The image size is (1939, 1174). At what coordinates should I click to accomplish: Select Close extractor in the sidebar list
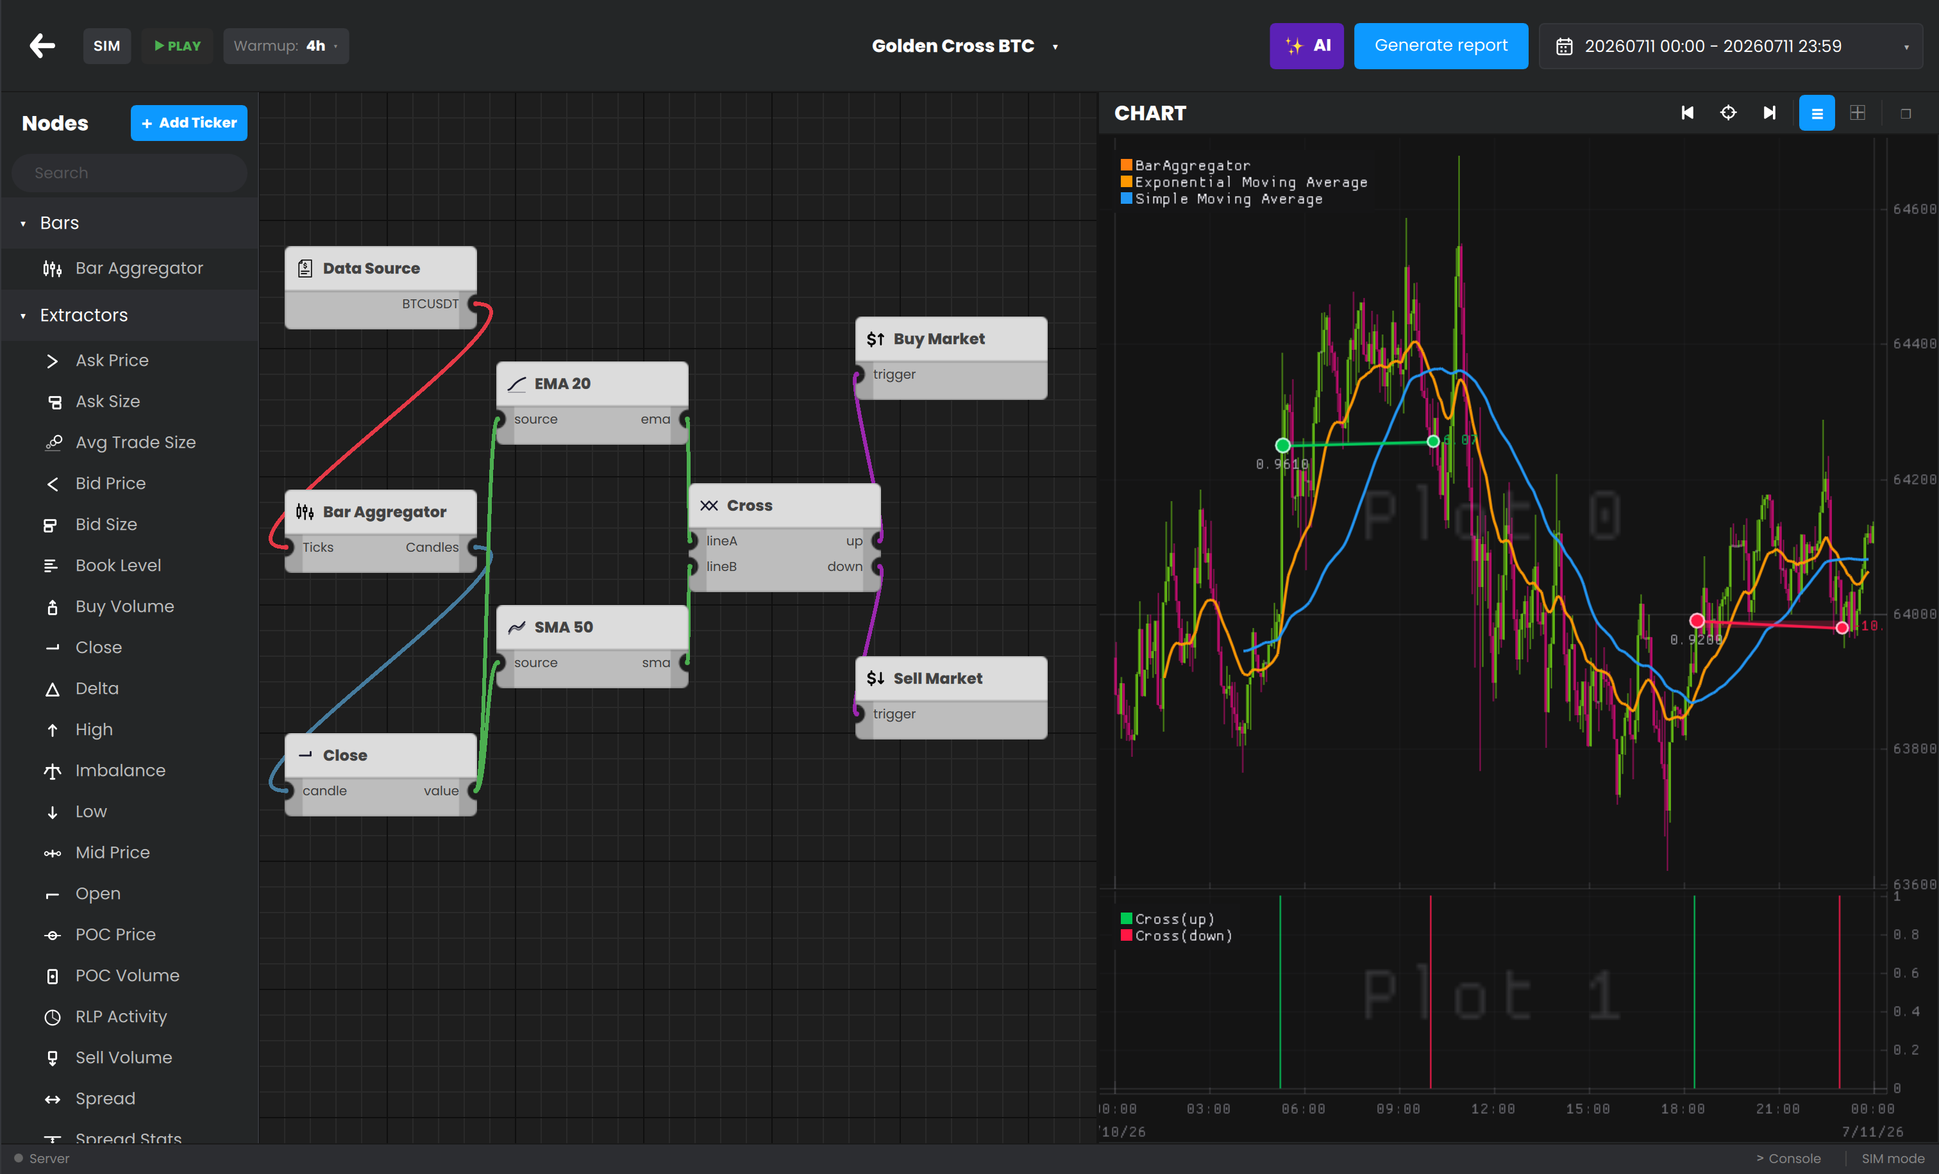point(129,647)
